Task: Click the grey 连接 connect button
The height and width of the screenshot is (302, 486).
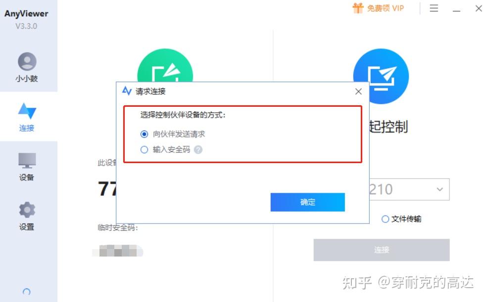Action: [x=382, y=250]
